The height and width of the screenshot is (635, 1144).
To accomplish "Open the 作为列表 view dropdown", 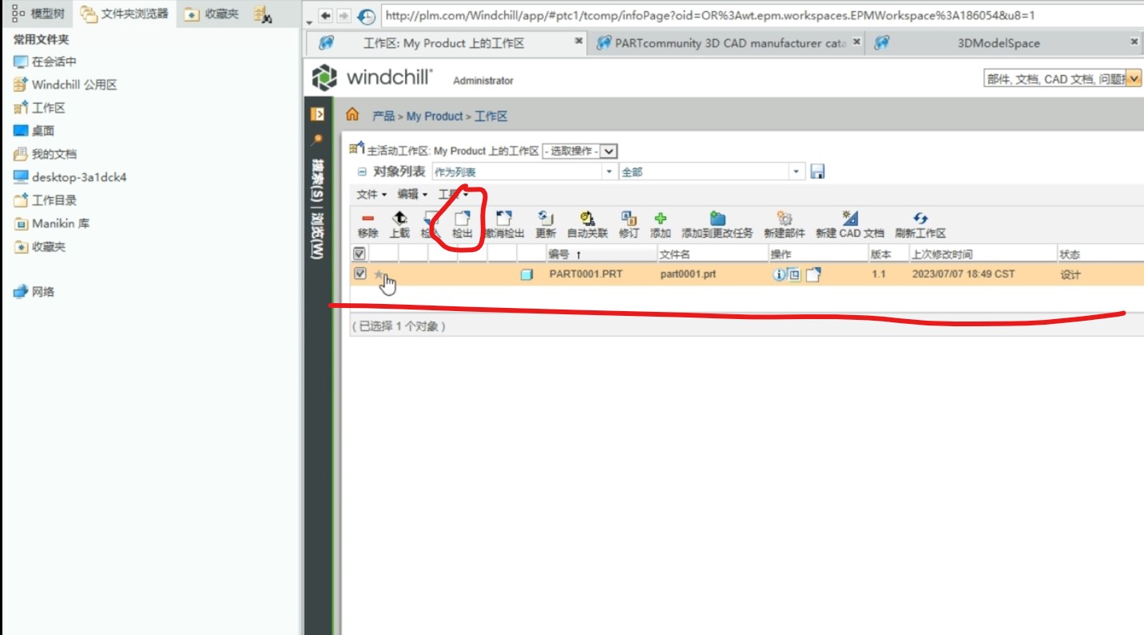I will (x=610, y=172).
